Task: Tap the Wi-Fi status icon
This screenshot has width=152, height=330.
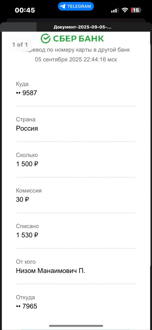Action: [125, 10]
